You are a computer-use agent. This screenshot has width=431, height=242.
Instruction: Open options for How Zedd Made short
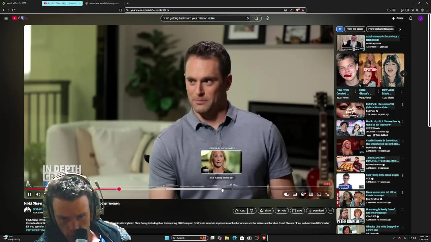[x=401, y=91]
